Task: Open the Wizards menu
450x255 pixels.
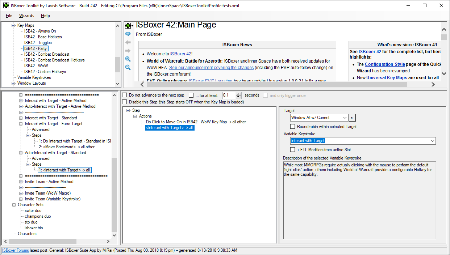Action: 26,16
